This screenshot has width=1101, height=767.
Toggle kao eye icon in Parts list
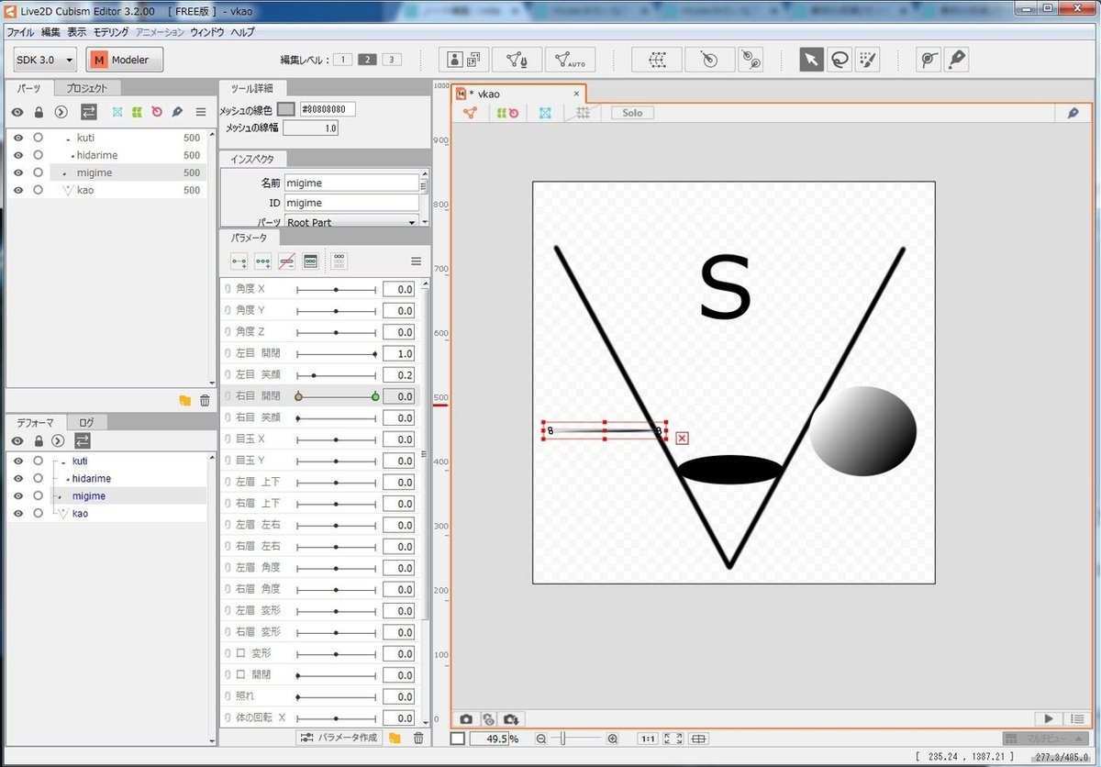17,190
